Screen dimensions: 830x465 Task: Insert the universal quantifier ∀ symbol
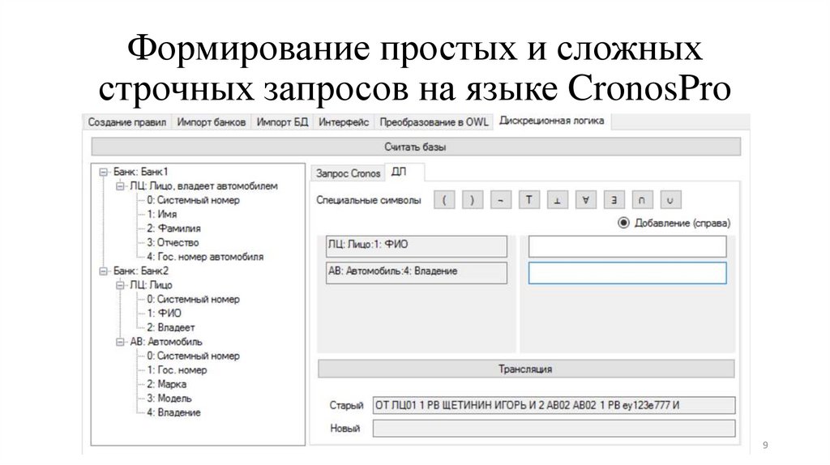tap(585, 200)
